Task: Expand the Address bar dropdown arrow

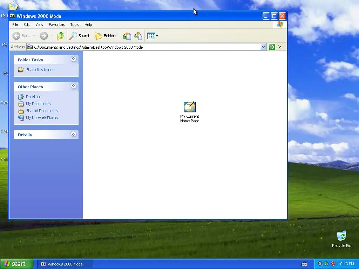Action: pos(263,47)
